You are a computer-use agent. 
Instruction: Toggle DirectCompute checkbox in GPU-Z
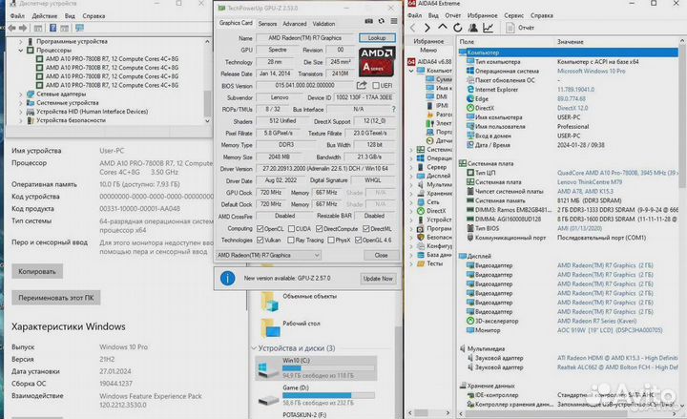point(319,229)
